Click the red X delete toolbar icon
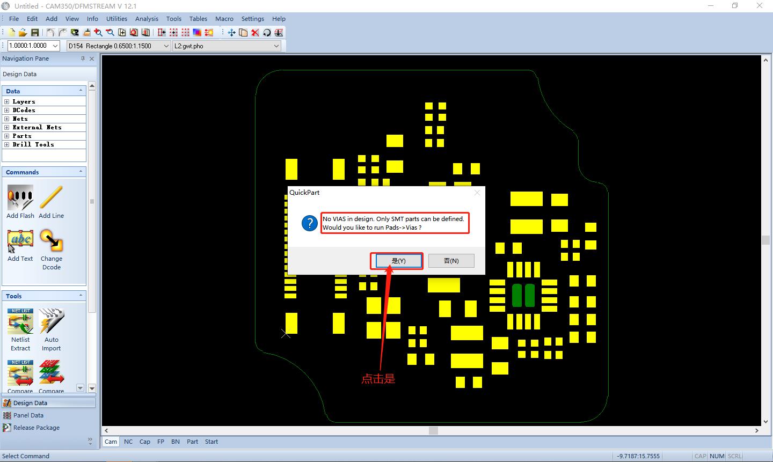Viewport: 773px width, 462px height. [x=255, y=33]
